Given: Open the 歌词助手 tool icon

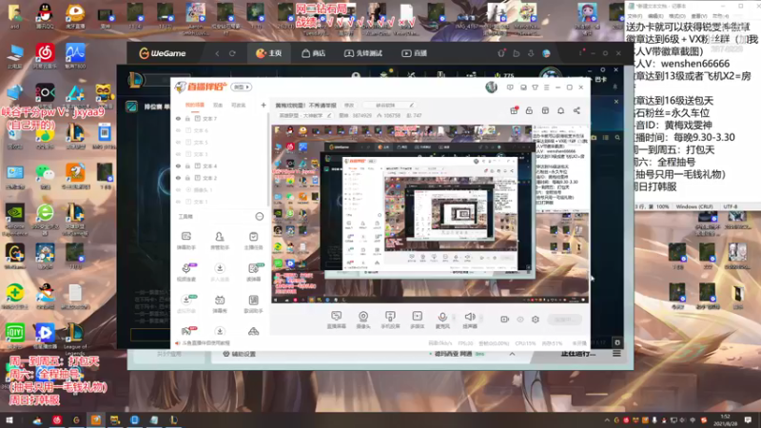Looking at the screenshot, I should pos(253,303).
